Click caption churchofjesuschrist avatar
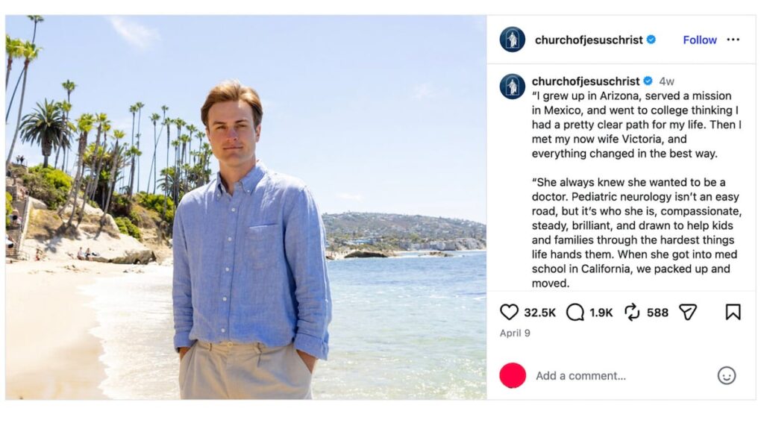The image size is (764, 429). coord(512,87)
